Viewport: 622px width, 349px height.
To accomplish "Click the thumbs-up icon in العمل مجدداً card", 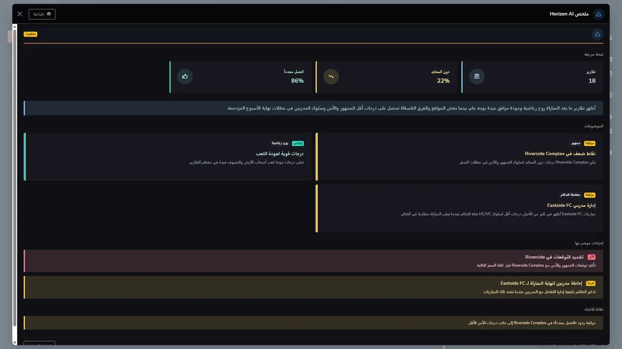I will (185, 77).
